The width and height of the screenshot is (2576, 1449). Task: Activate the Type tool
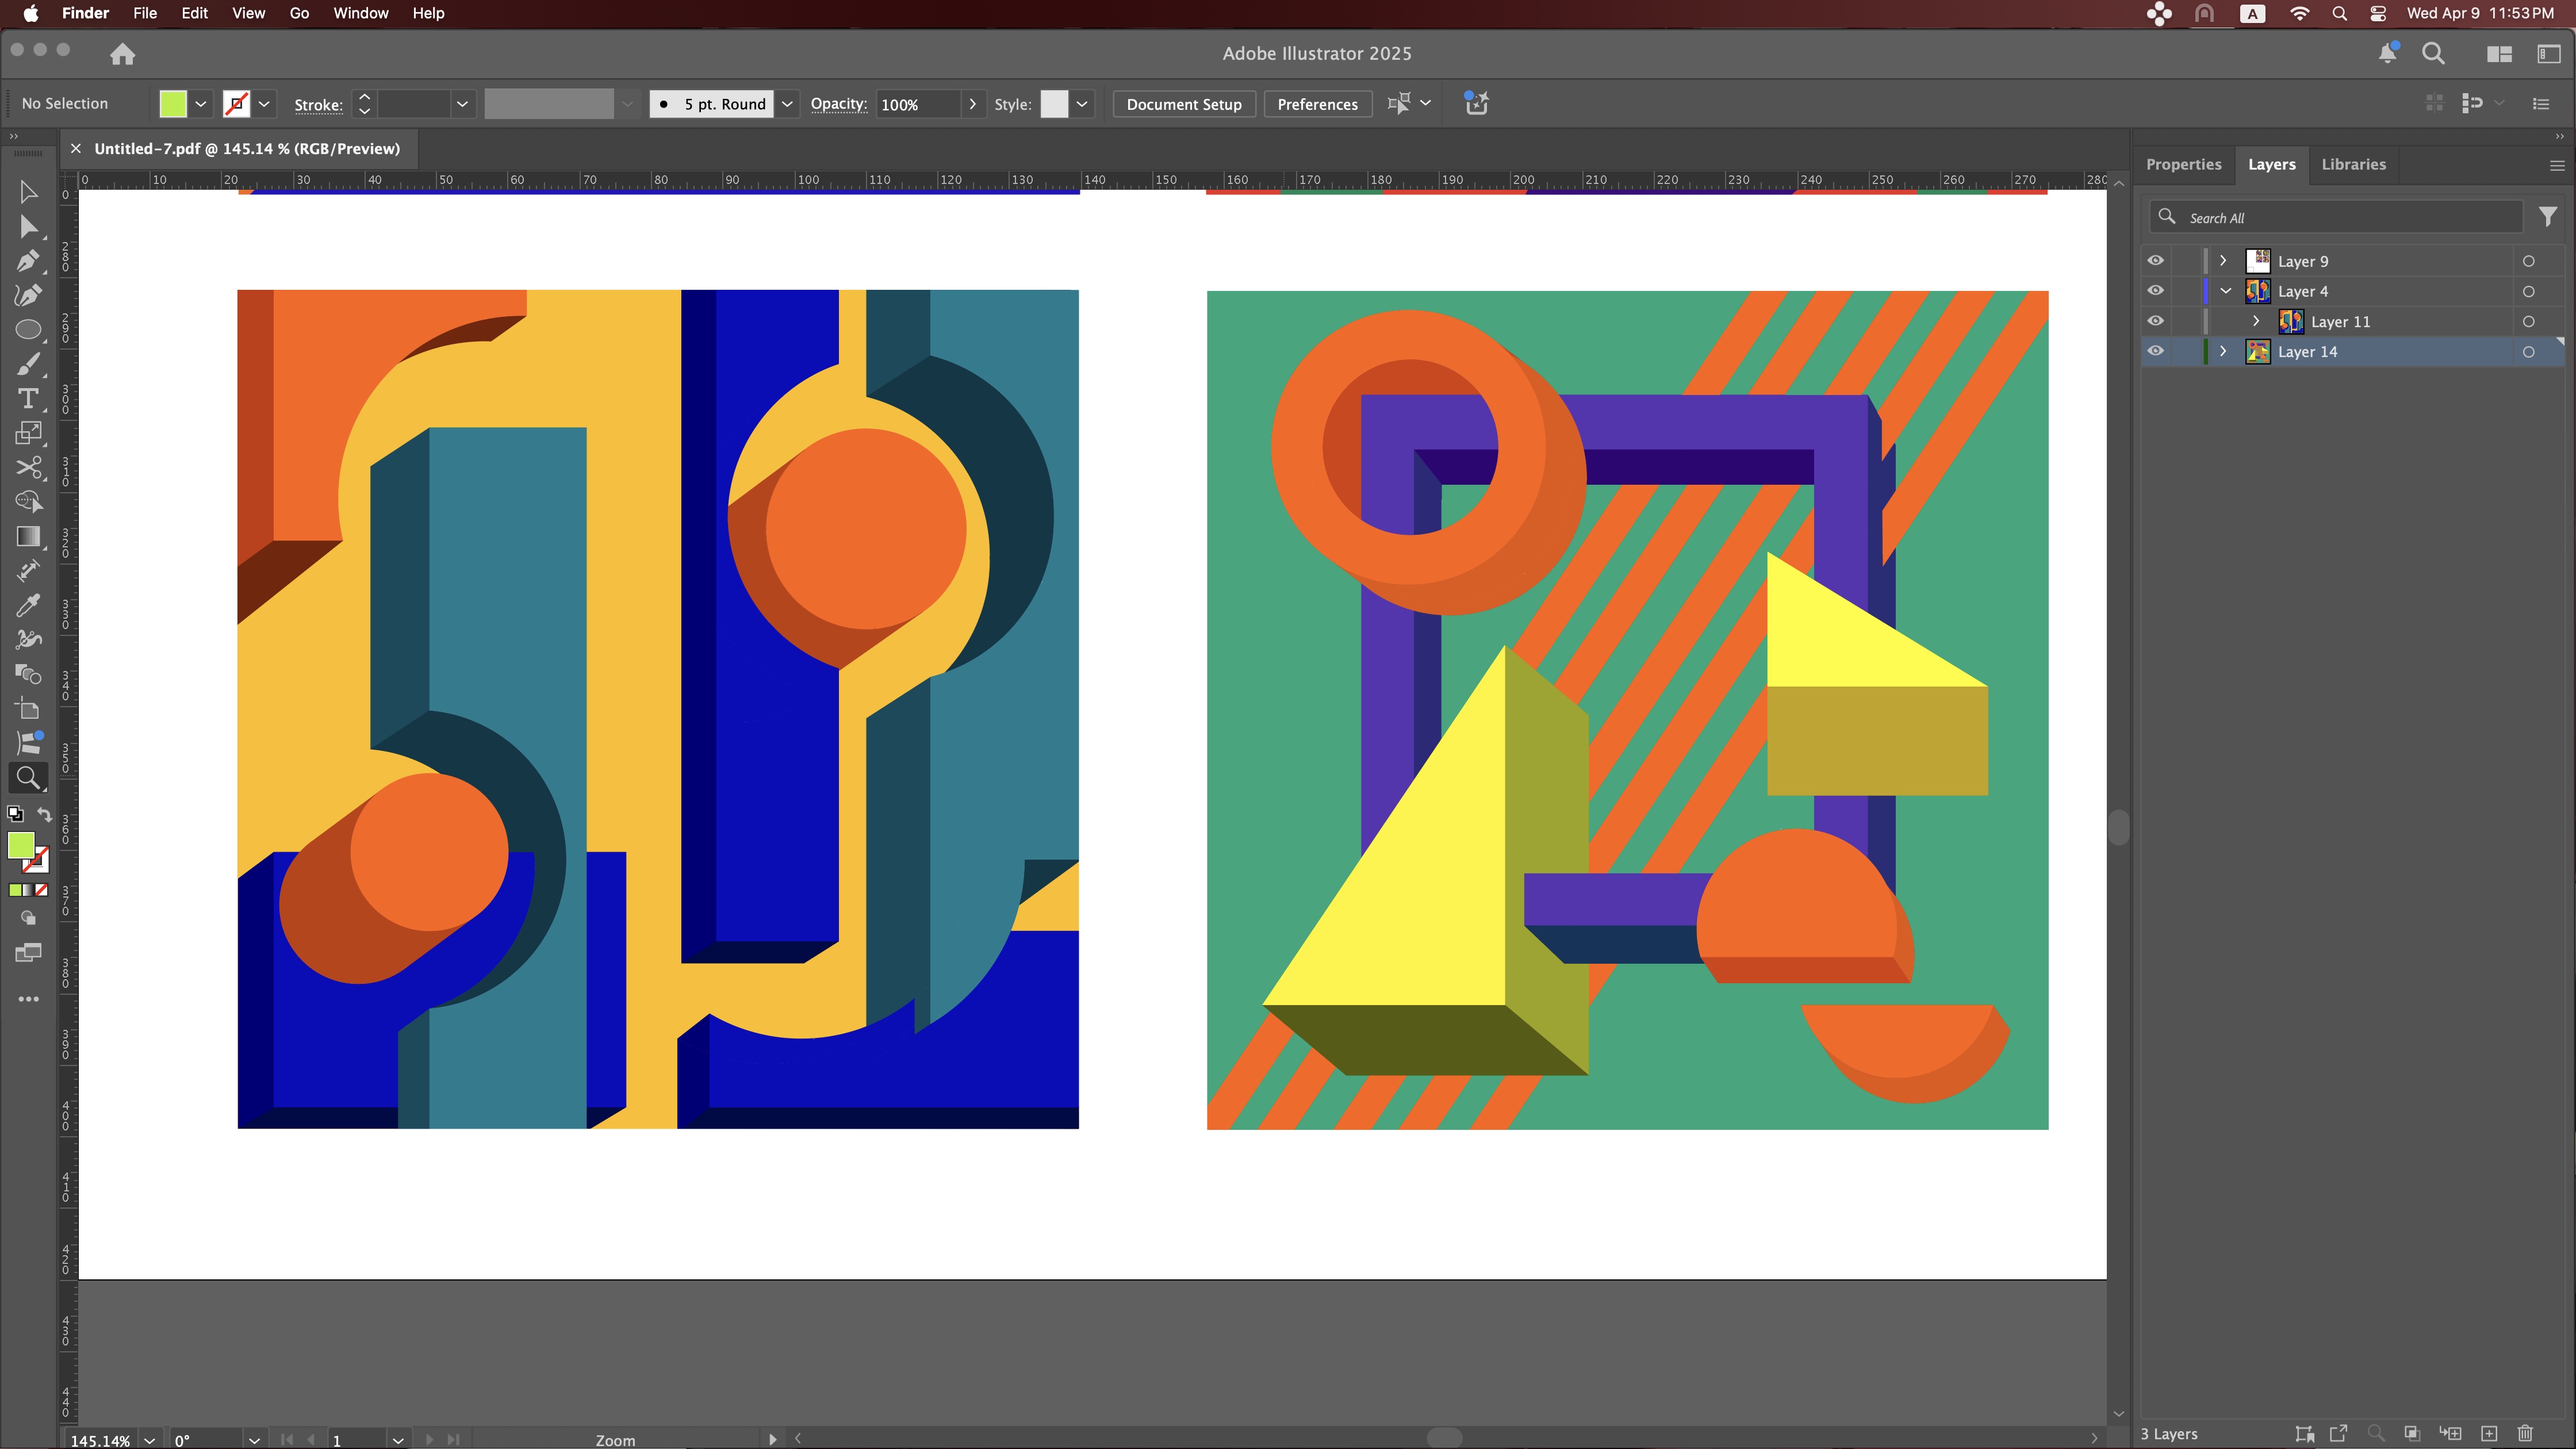coord(29,399)
